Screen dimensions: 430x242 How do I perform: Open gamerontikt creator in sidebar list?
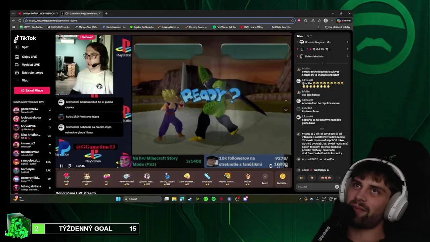click(32, 179)
